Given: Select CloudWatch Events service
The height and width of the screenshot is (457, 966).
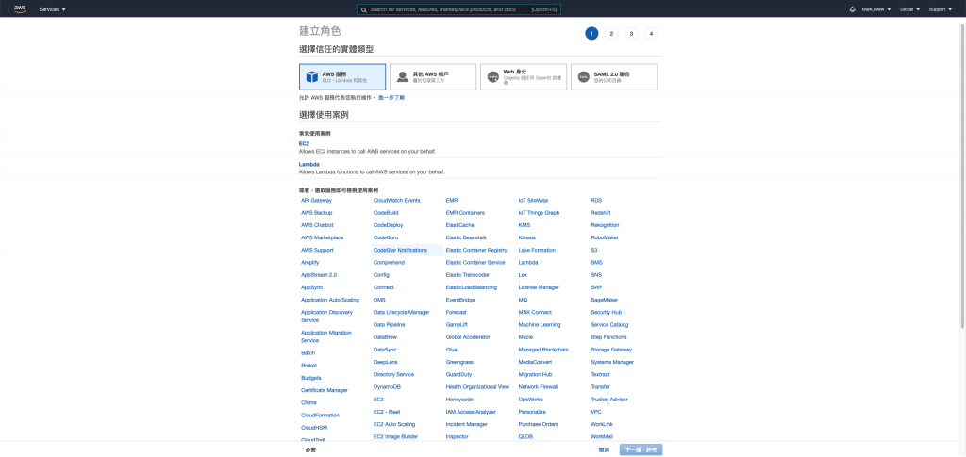Looking at the screenshot, I should tap(397, 201).
